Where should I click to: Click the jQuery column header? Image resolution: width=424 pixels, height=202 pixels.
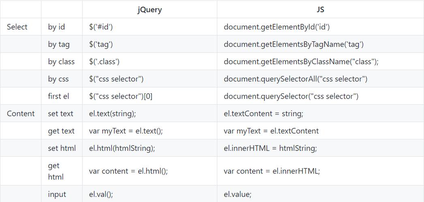[x=150, y=9]
